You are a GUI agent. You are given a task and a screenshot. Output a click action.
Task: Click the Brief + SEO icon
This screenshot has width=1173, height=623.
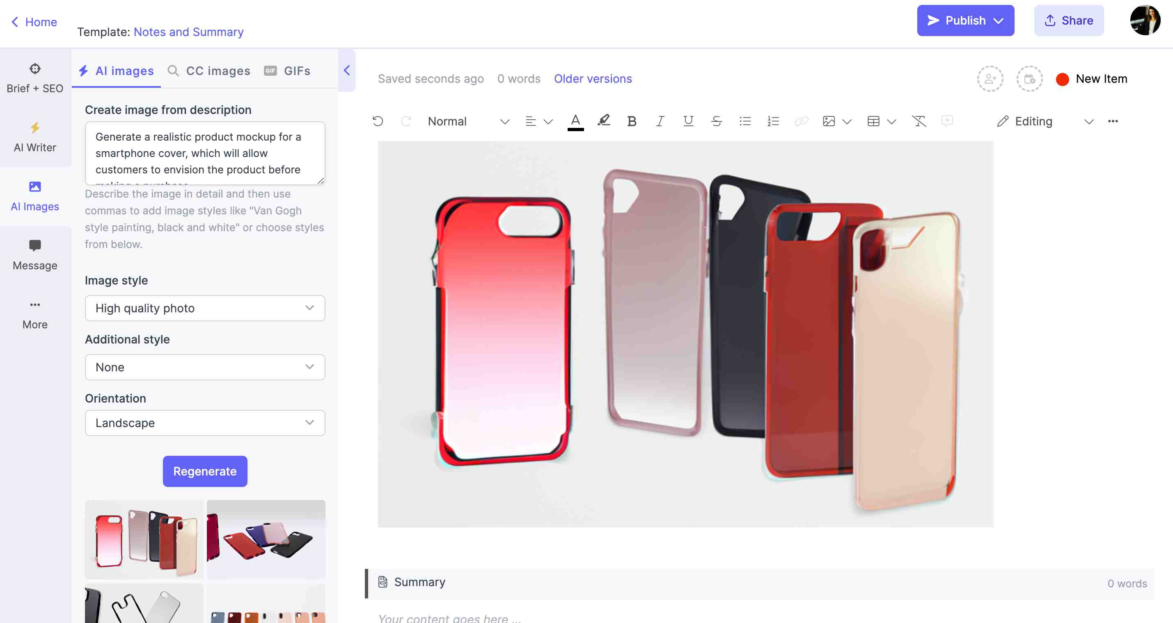click(x=34, y=68)
